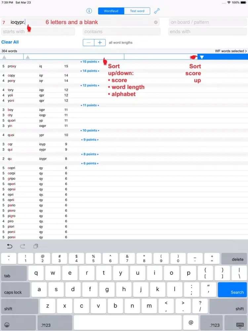Tap the blue Search key

(x=232, y=290)
